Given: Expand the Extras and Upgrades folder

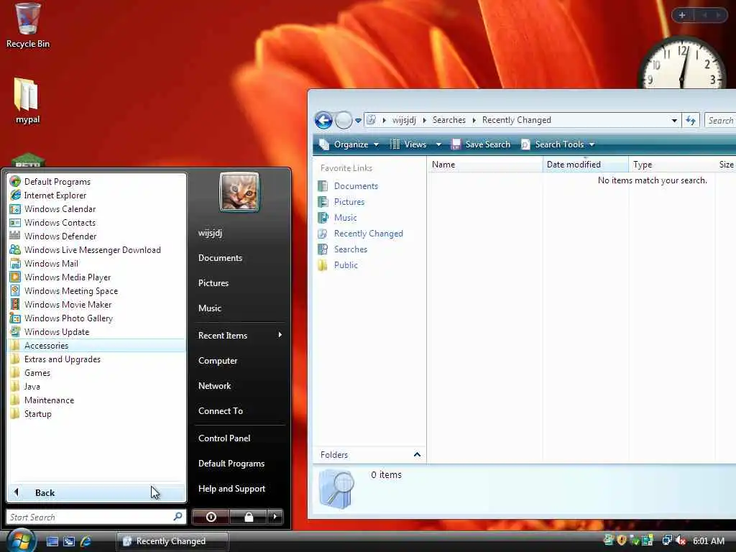Looking at the screenshot, I should pos(97,359).
